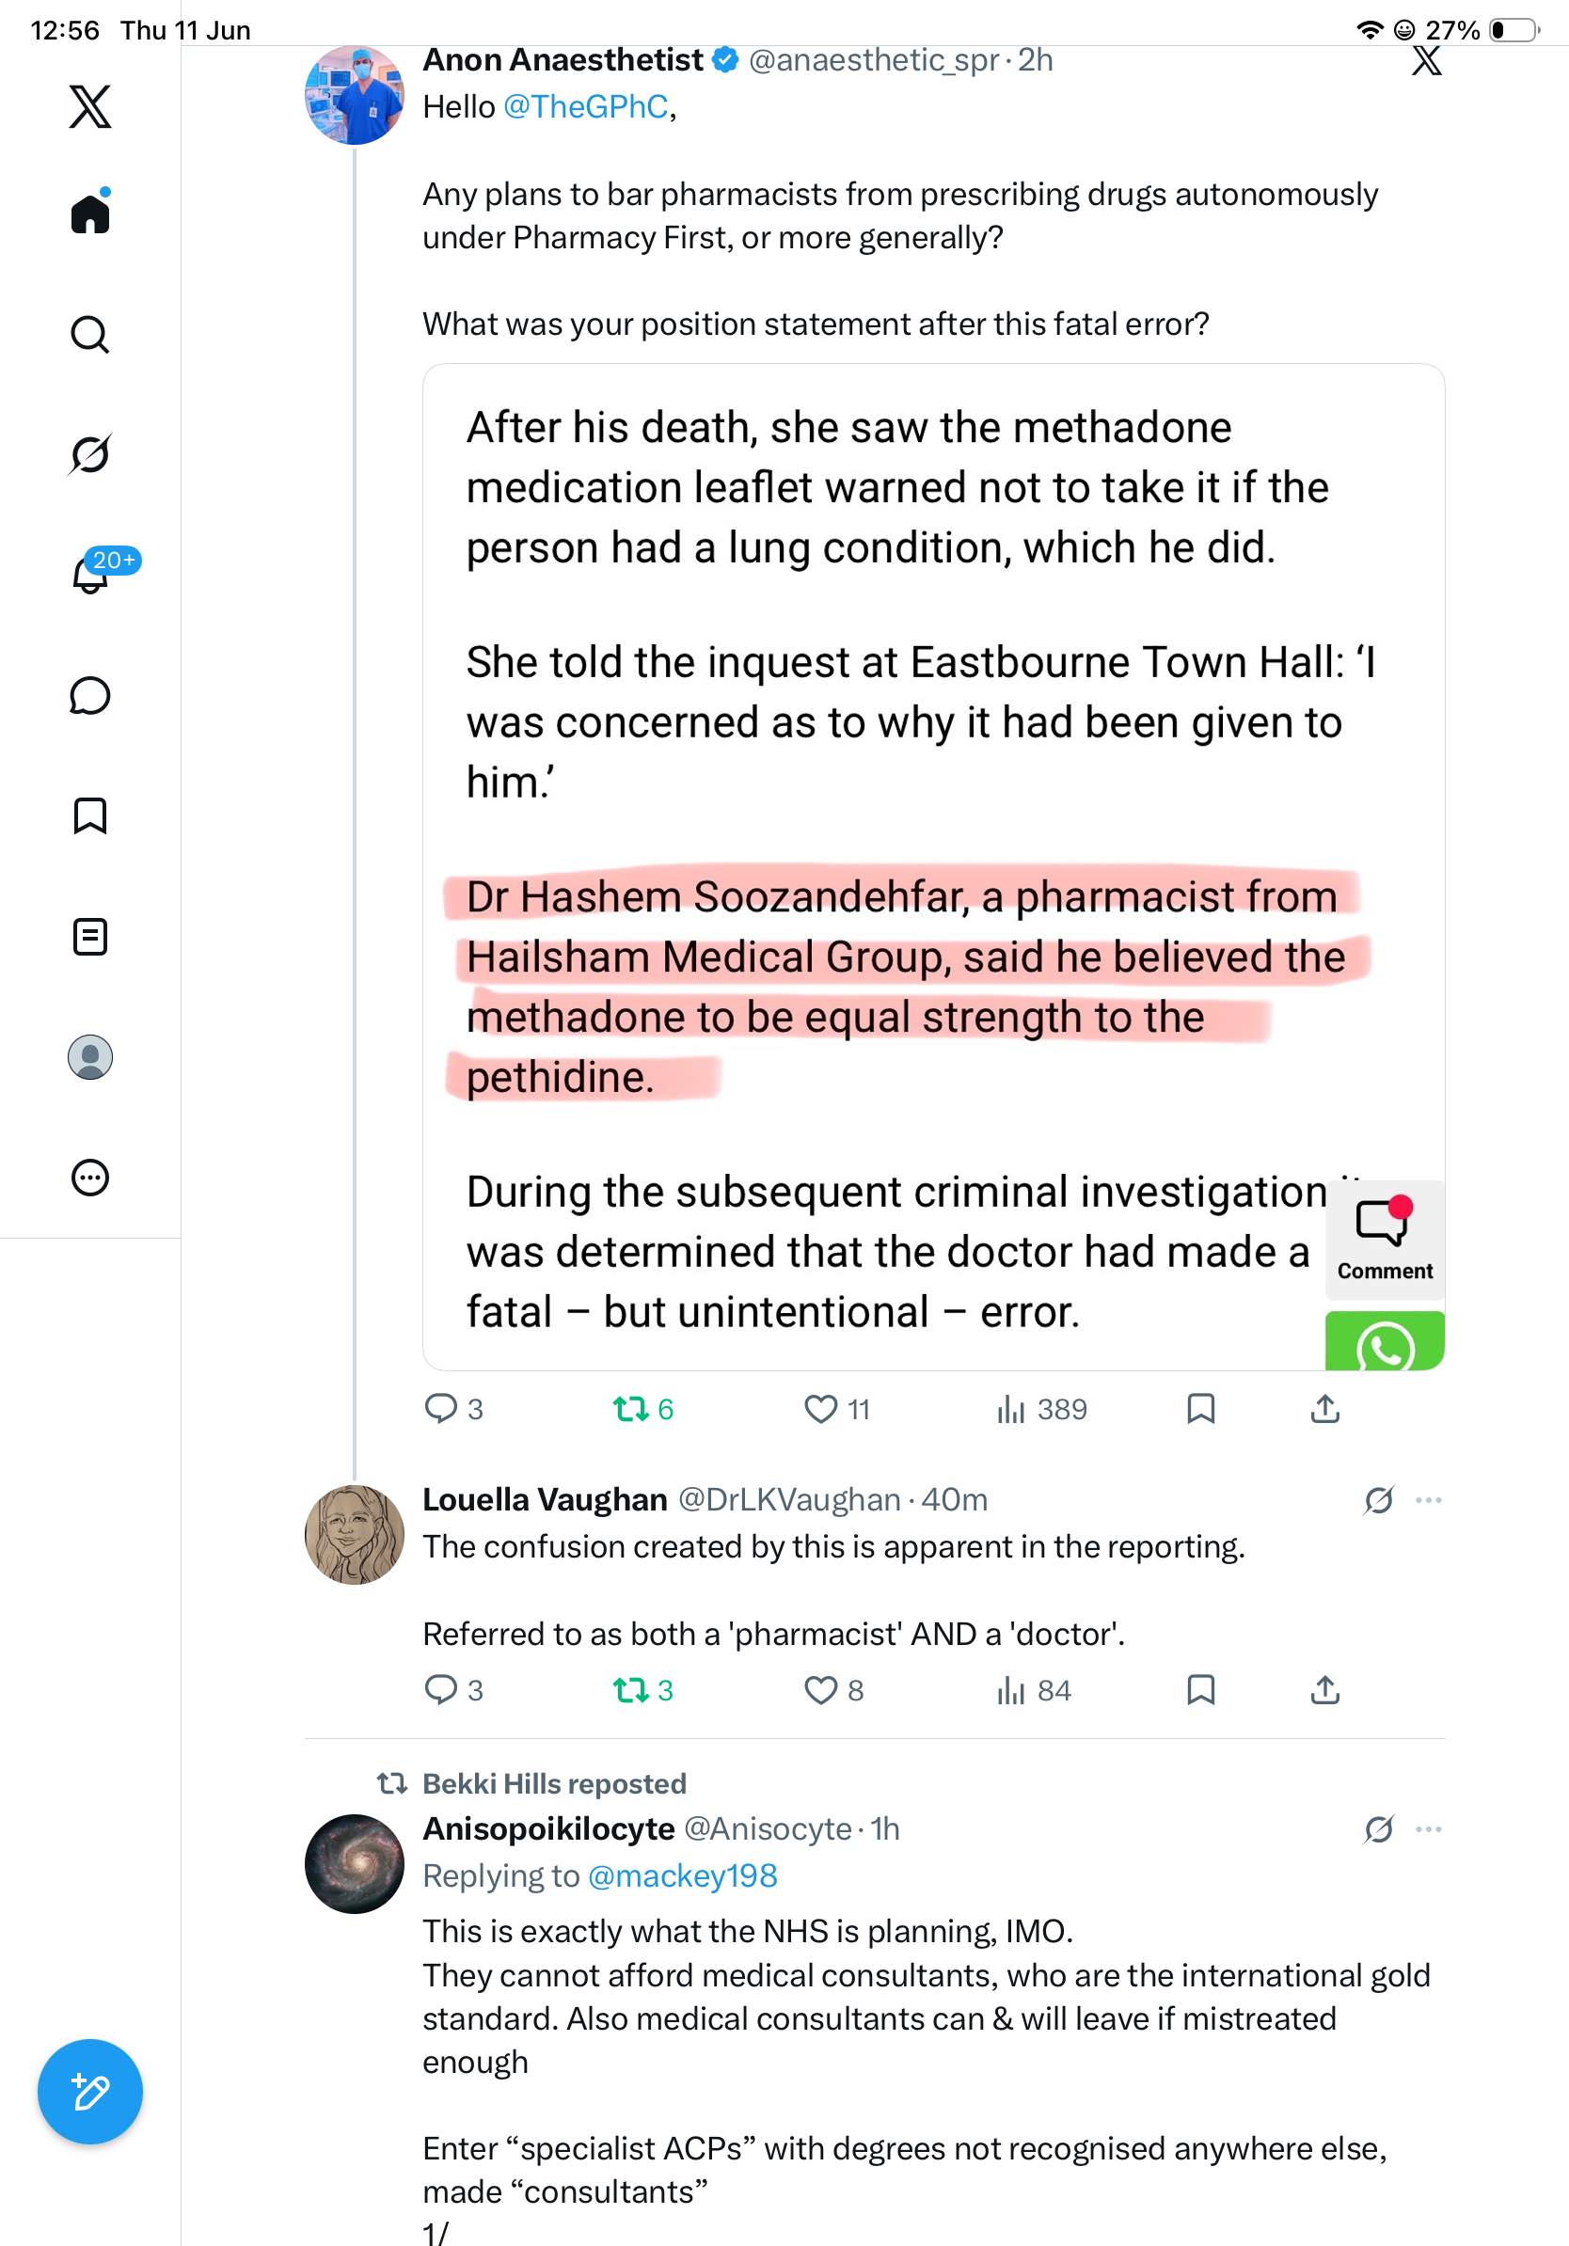
Task: Open Bookmarks in the left sidebar
Action: tap(90, 815)
